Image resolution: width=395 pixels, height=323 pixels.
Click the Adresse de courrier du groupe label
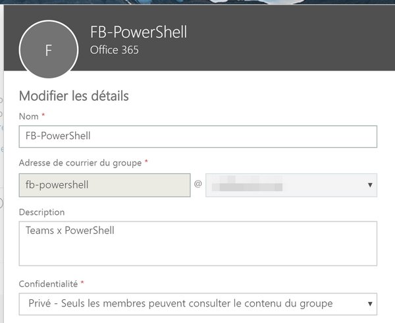(80, 162)
